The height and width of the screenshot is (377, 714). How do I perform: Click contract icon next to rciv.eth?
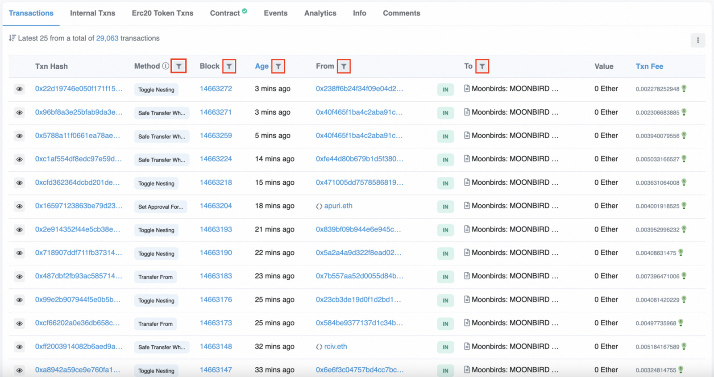(x=319, y=347)
